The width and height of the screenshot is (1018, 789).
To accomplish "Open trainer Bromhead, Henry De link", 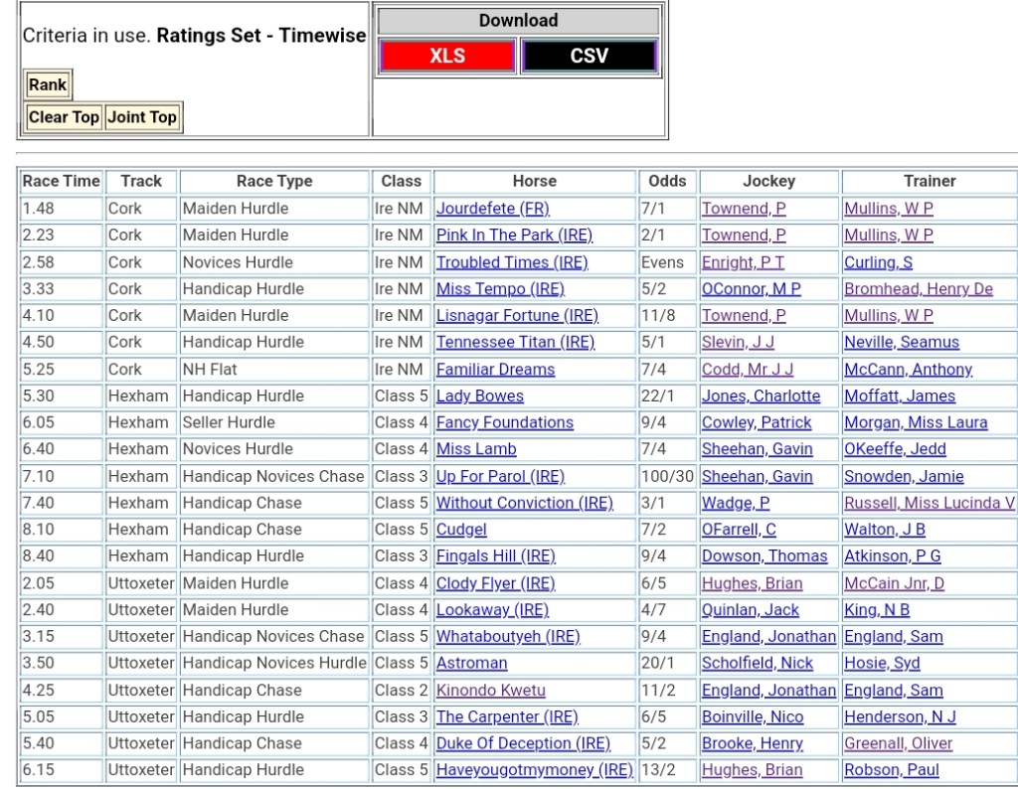I will [918, 289].
